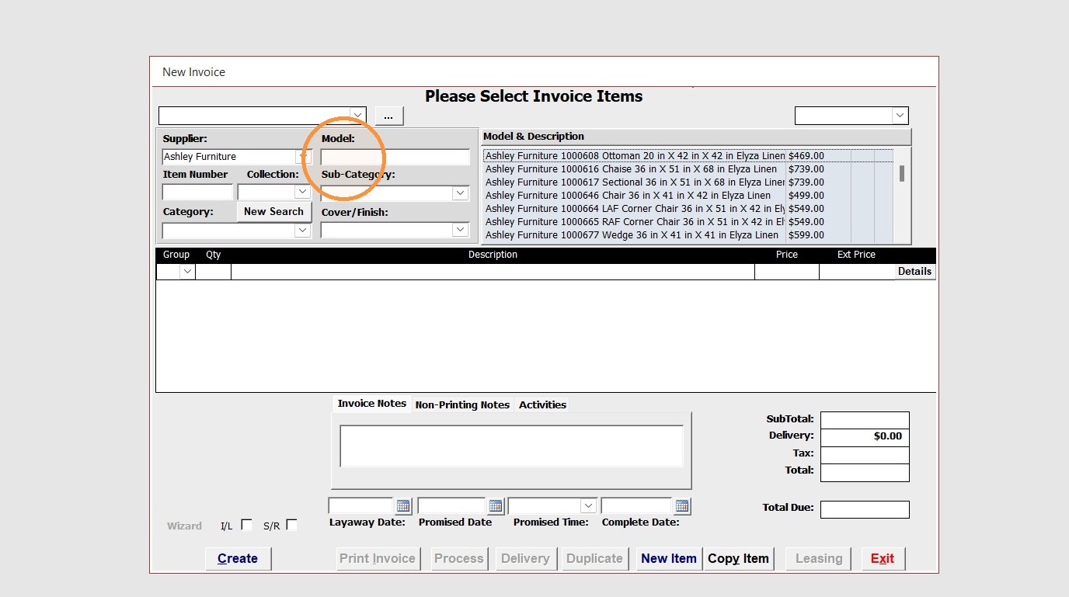The width and height of the screenshot is (1069, 597).
Task: Click the Promised Date input field
Action: coord(453,506)
